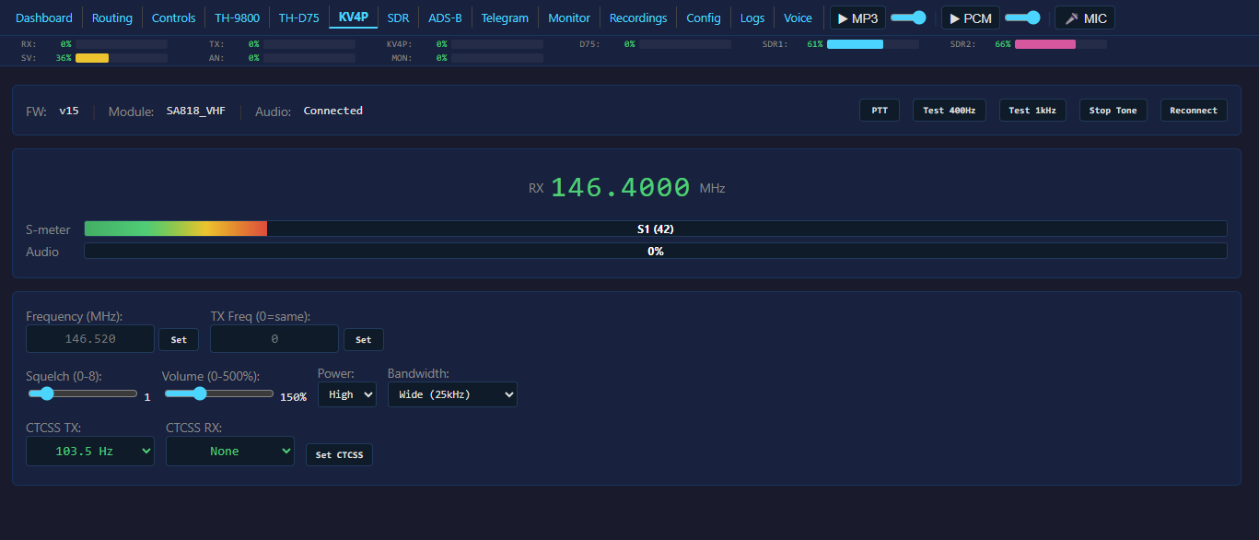Open the Voice tab

(798, 18)
